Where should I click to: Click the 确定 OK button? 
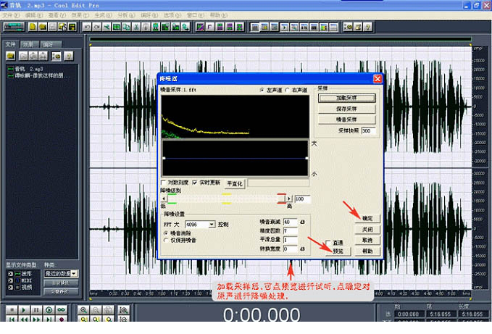coord(367,219)
